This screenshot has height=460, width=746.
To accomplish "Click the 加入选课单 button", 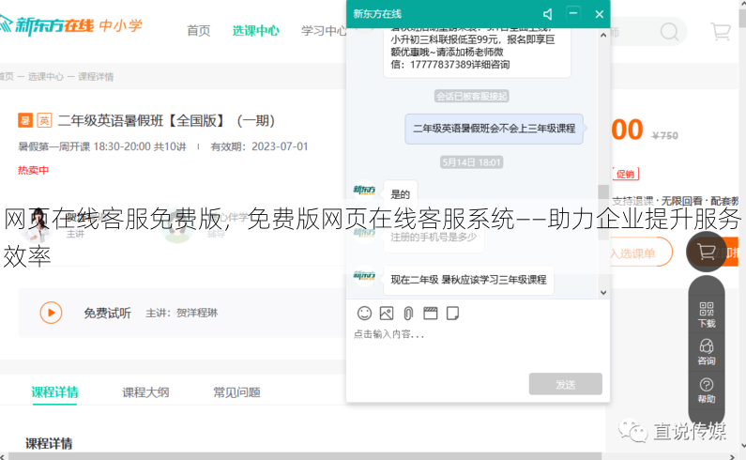I will pyautogui.click(x=640, y=253).
